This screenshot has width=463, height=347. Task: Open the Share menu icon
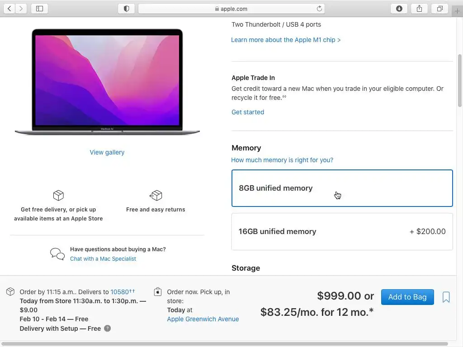coord(419,9)
